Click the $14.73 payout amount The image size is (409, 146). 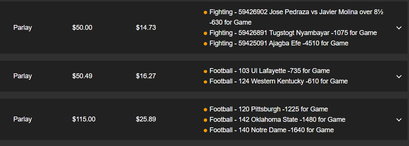pos(146,28)
